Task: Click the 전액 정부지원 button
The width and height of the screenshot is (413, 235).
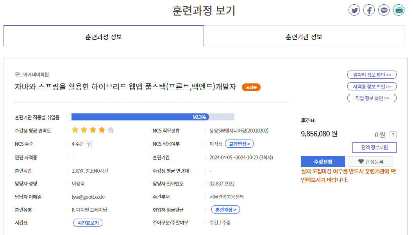Action: (x=374, y=148)
